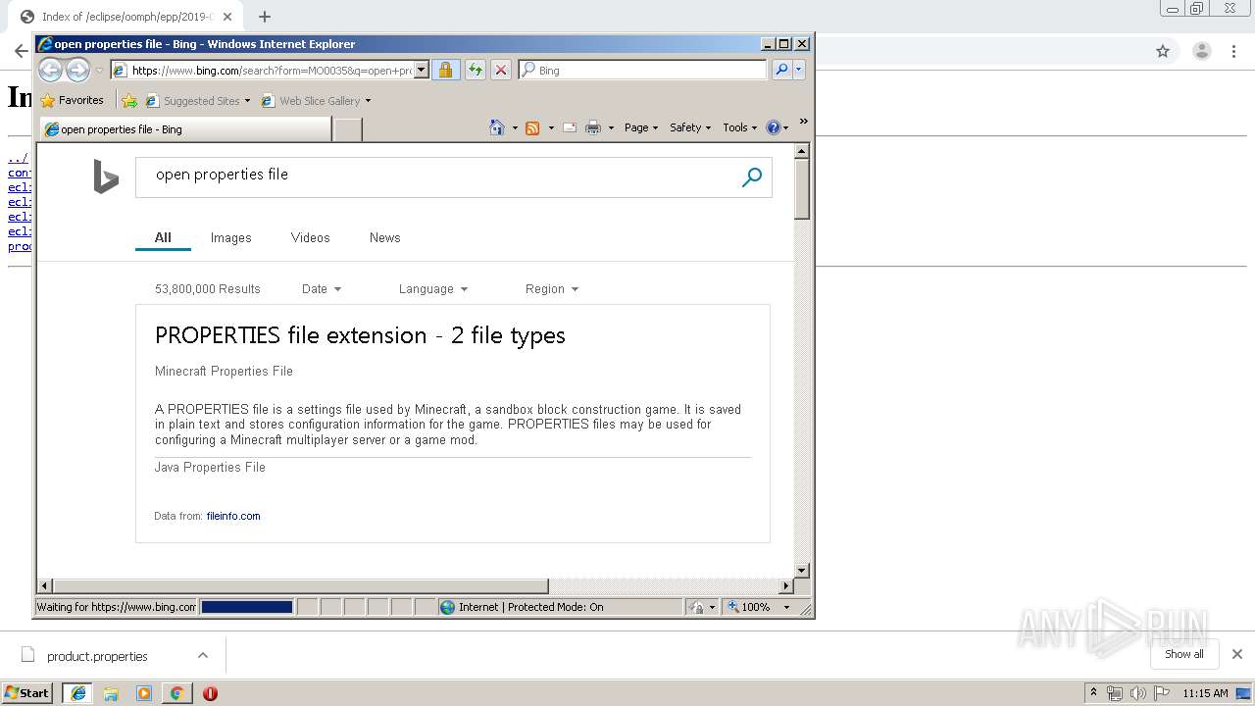Viewport: 1255px width, 706px height.
Task: Open search provider dropdown arrow
Action: (799, 70)
